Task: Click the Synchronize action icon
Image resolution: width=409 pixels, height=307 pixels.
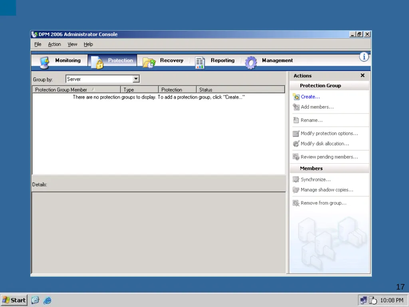Action: [296, 179]
